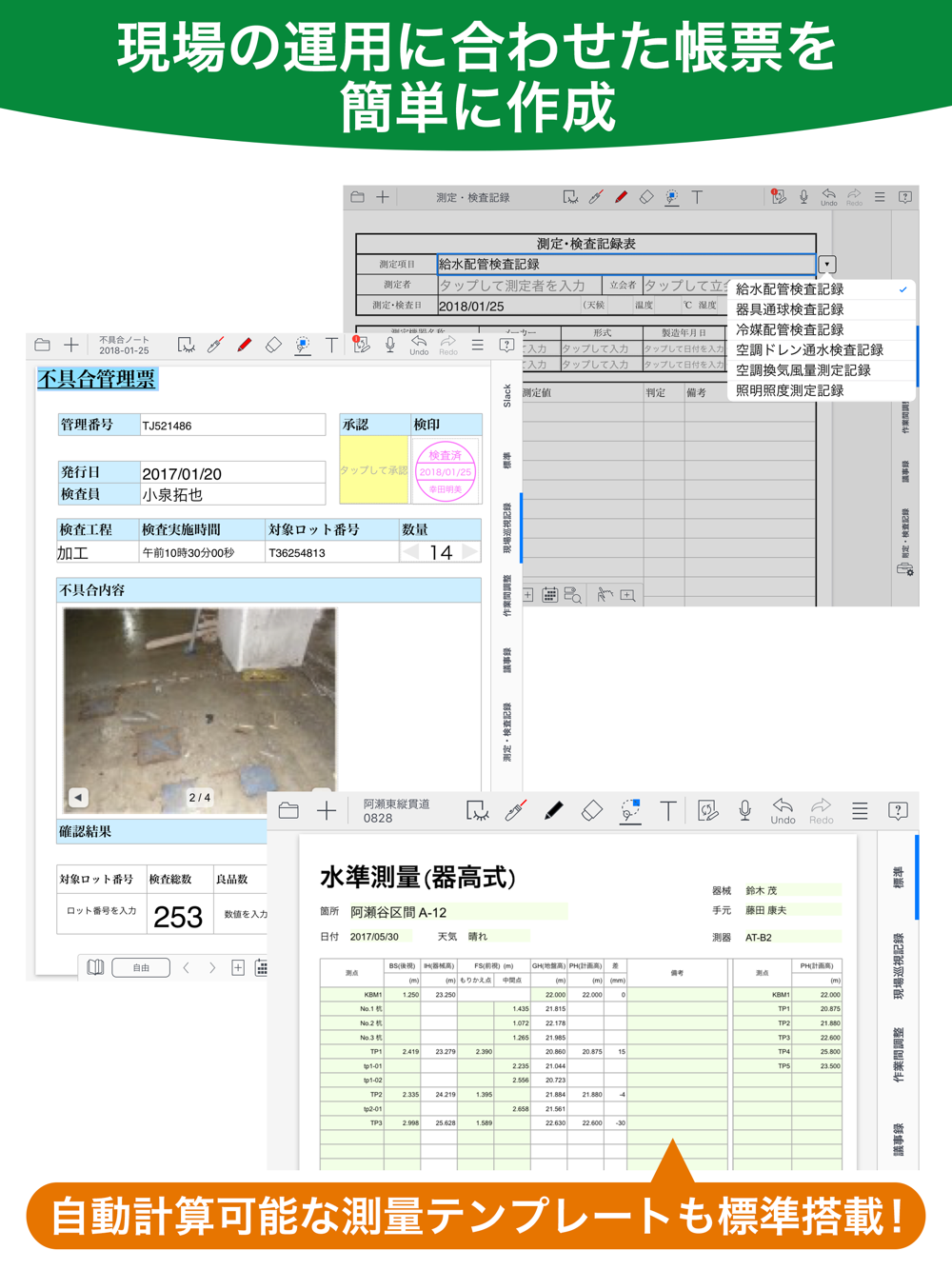
Task: Select the red pen in 測定・検査記録 toolbar
Action: click(x=621, y=197)
